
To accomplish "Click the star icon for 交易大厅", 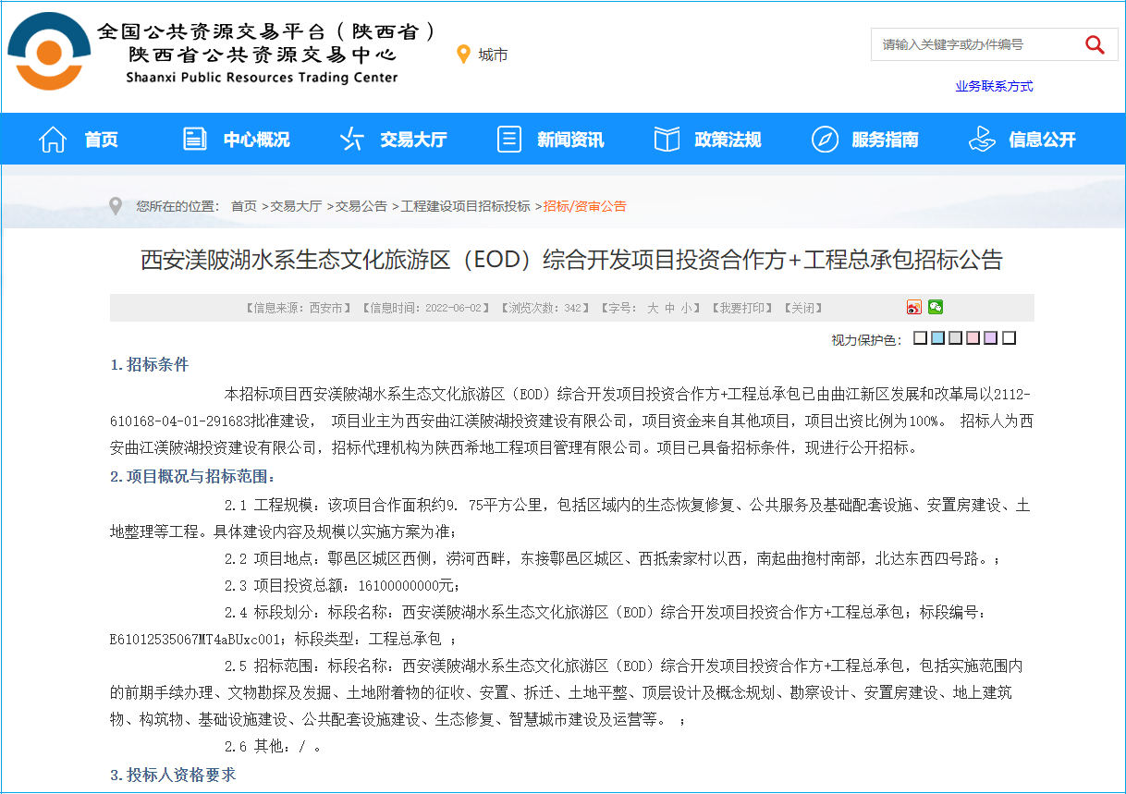I will [352, 140].
